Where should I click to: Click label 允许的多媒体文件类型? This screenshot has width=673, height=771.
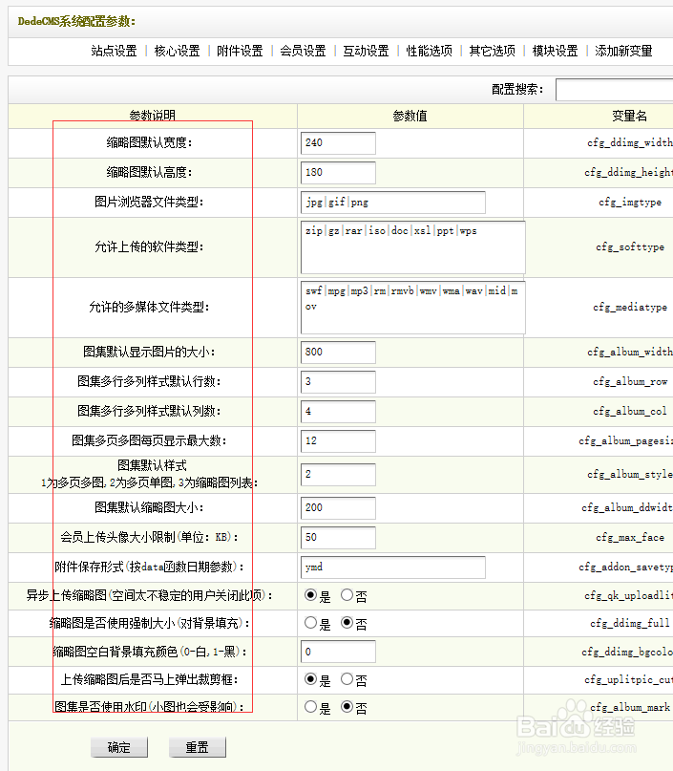pos(149,308)
